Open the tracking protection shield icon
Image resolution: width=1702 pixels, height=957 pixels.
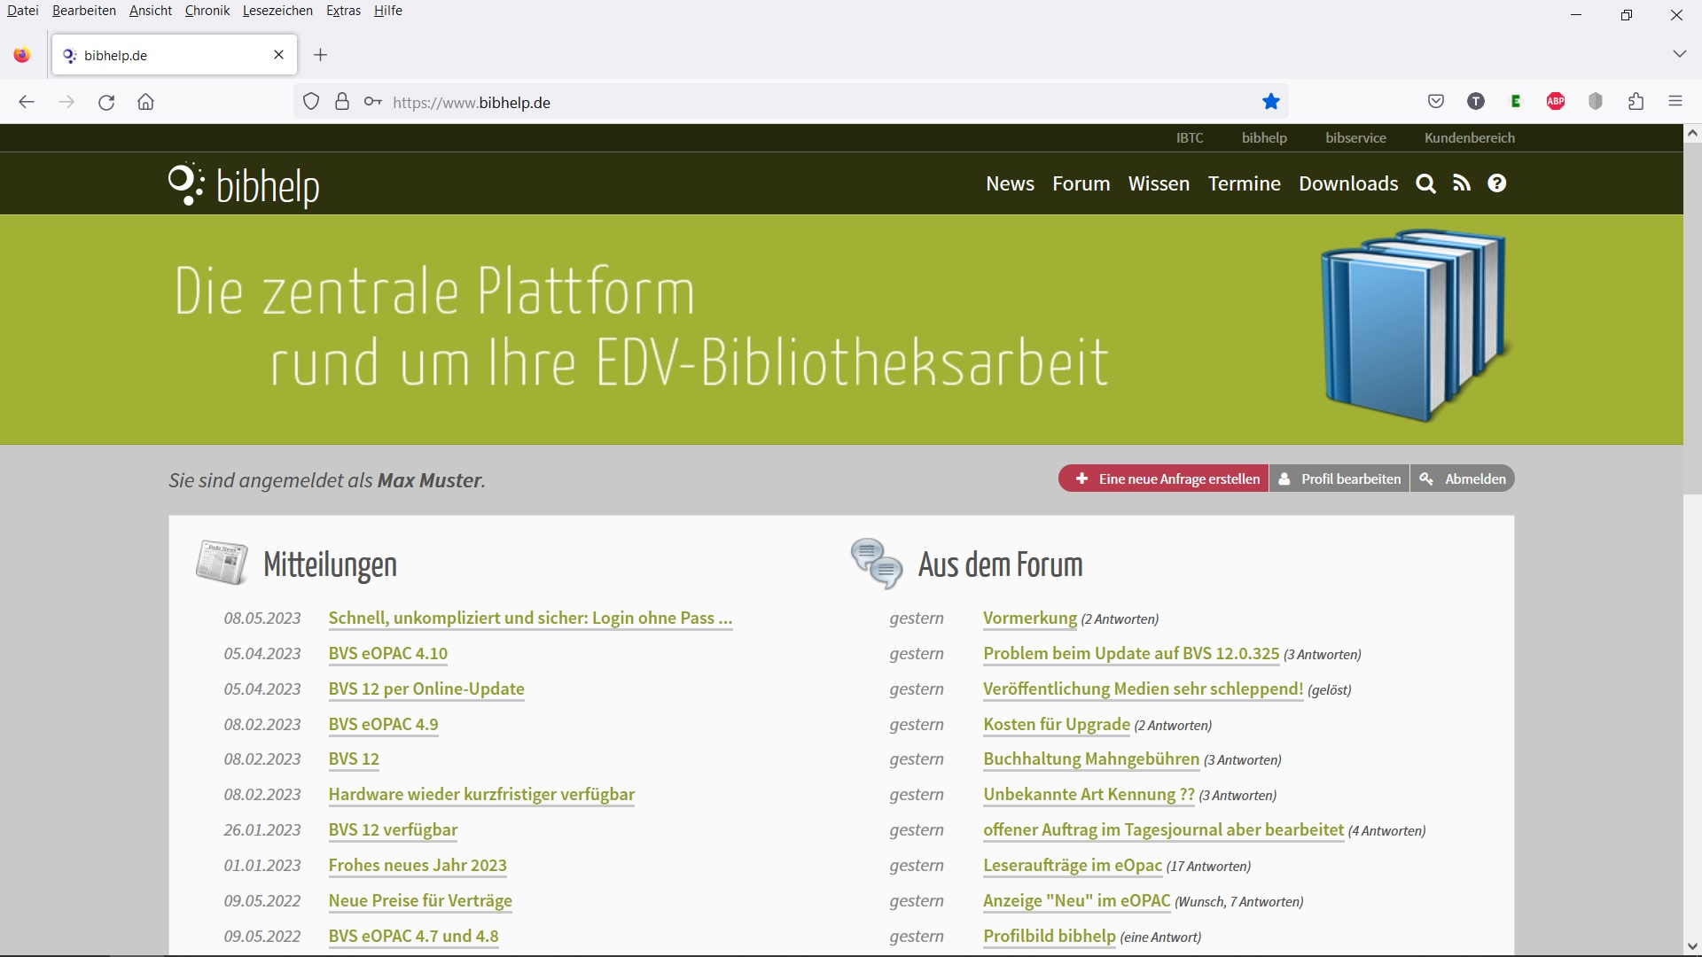coord(311,102)
